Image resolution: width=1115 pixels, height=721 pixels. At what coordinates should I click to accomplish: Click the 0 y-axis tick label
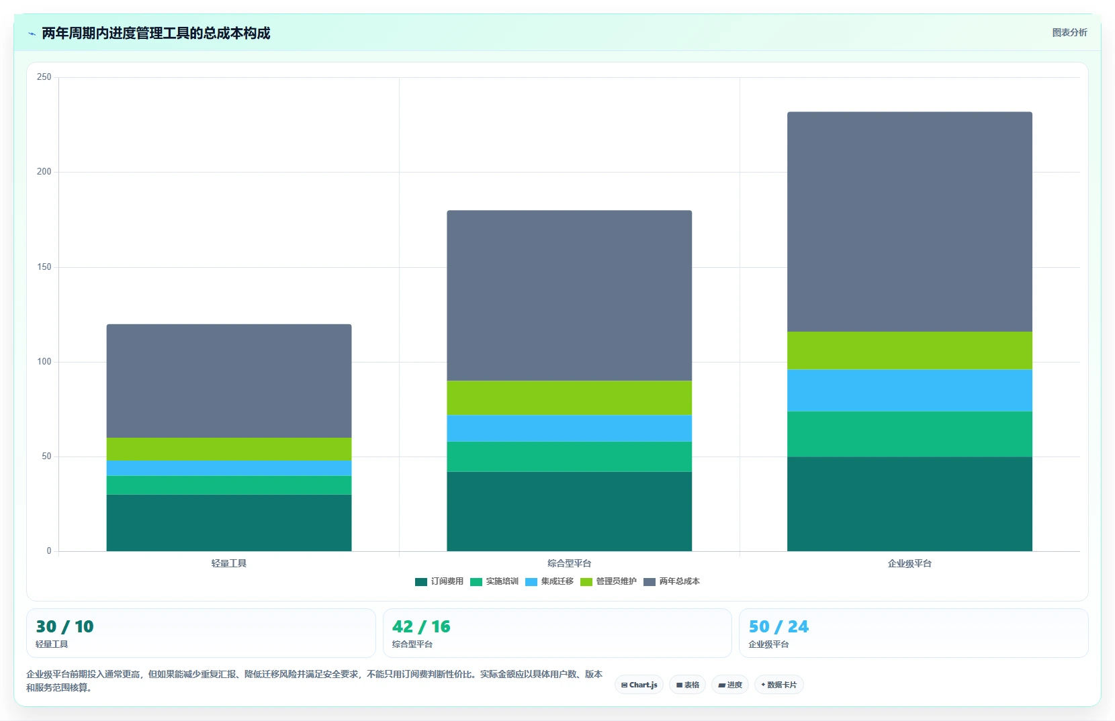(49, 551)
